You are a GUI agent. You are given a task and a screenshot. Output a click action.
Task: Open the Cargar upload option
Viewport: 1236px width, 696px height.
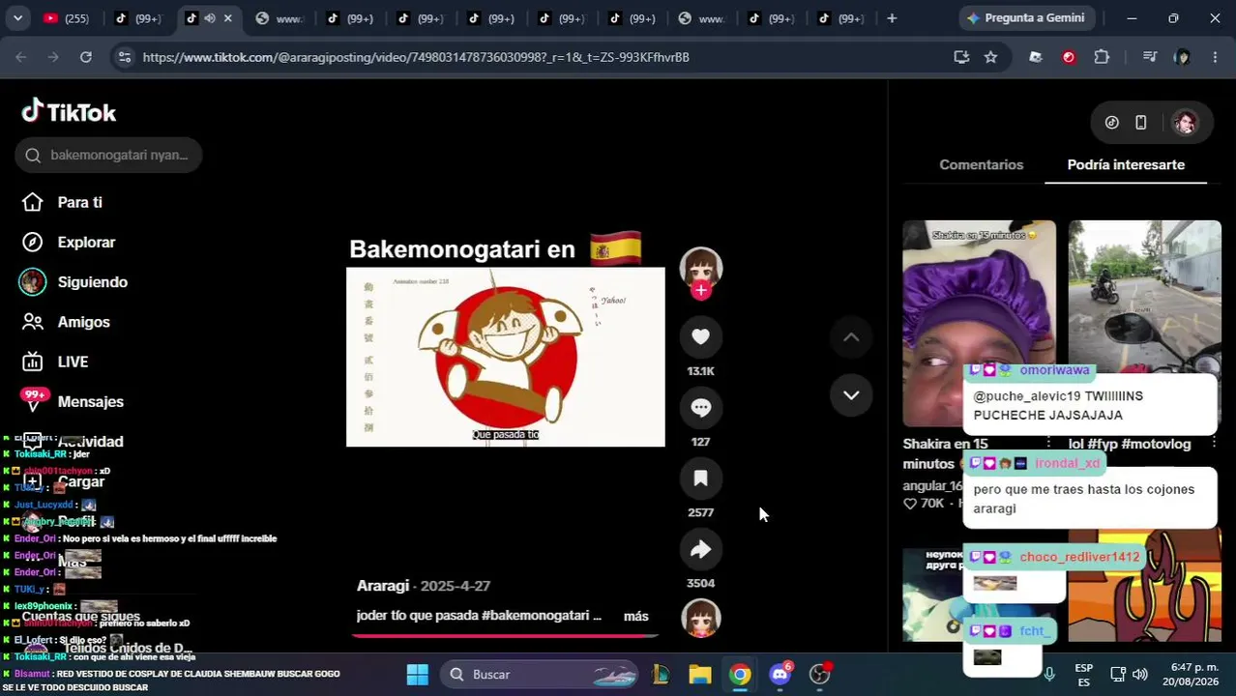click(80, 481)
